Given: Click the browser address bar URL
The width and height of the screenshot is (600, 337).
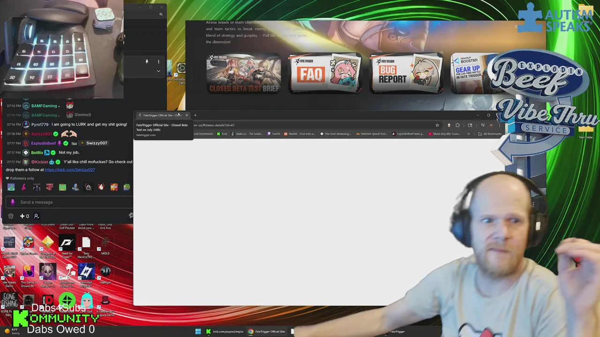Looking at the screenshot, I should (x=214, y=125).
